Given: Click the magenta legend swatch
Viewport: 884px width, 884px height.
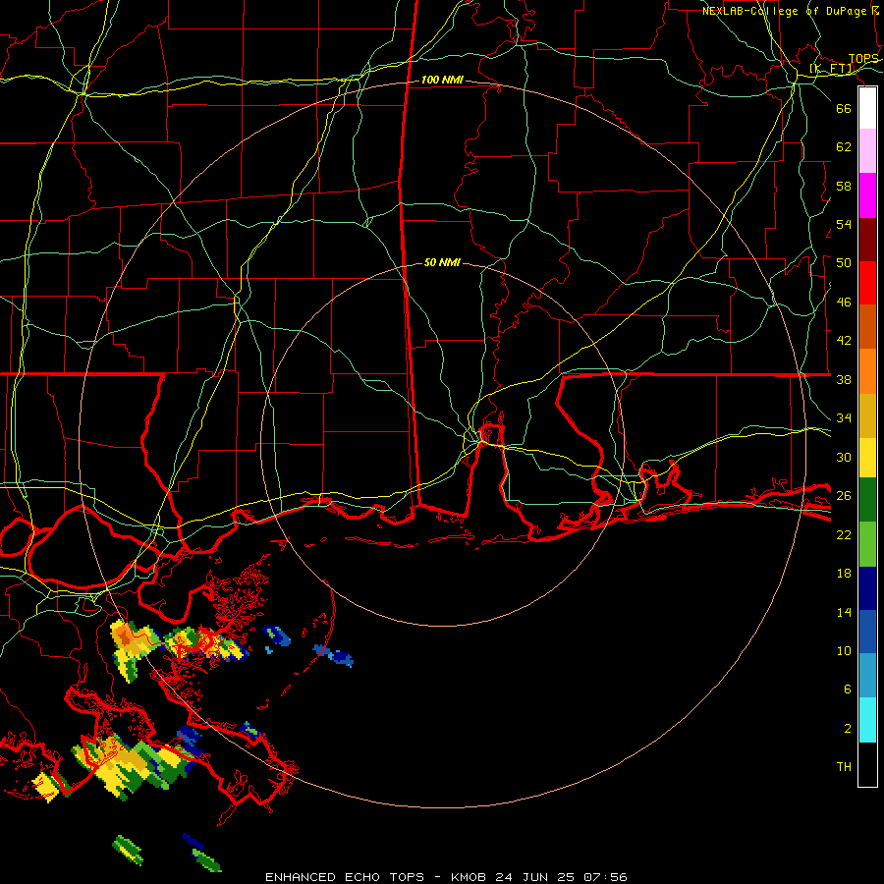Looking at the screenshot, I should (x=867, y=195).
